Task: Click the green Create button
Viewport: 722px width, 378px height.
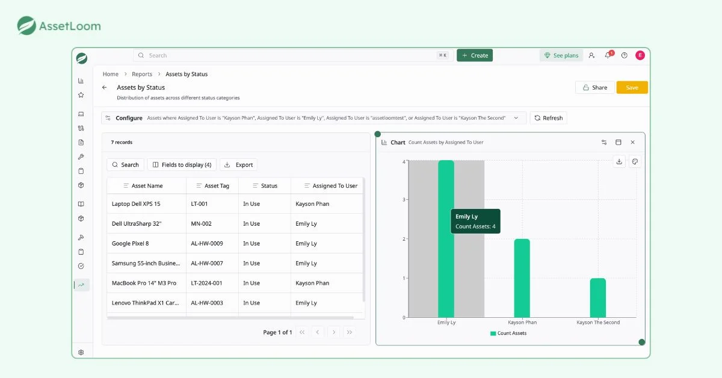Action: [x=475, y=55]
